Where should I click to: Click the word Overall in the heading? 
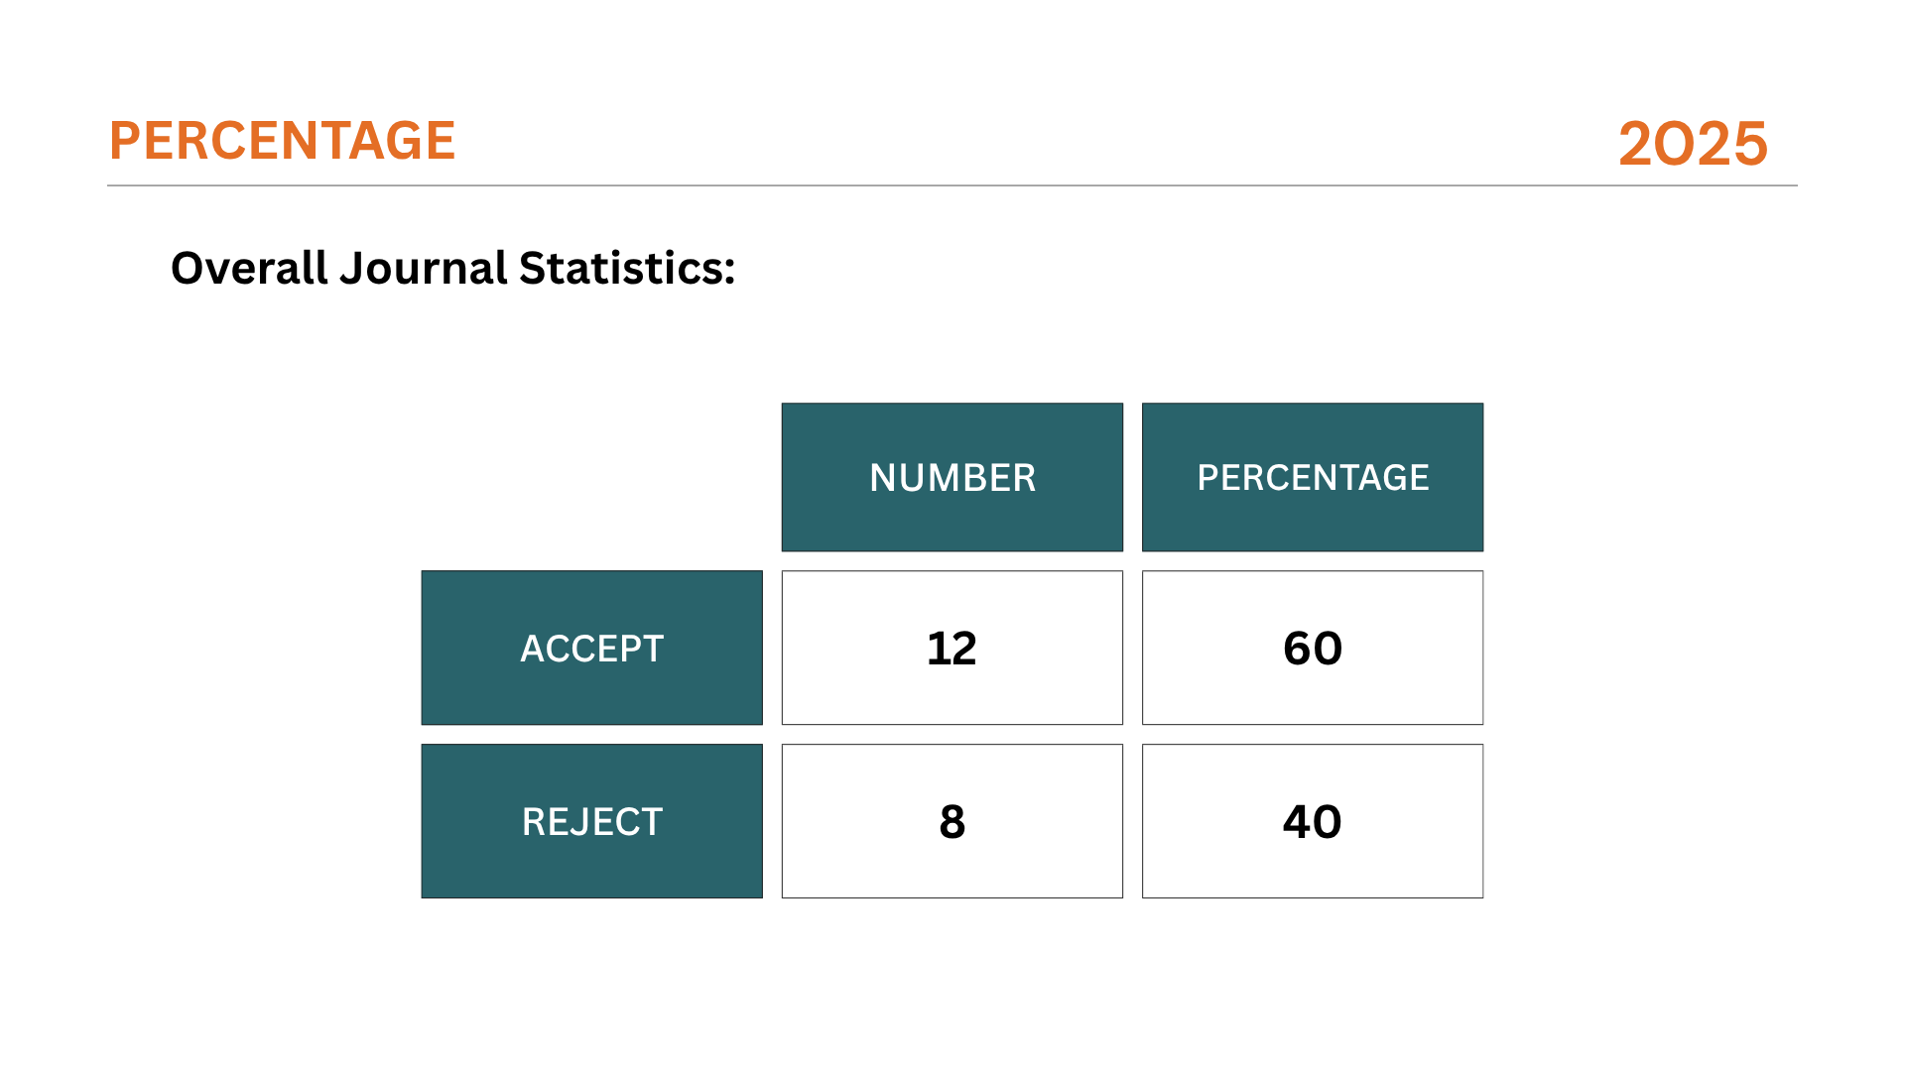click(x=249, y=268)
